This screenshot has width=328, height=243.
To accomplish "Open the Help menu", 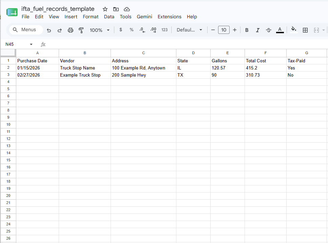I will point(192,17).
